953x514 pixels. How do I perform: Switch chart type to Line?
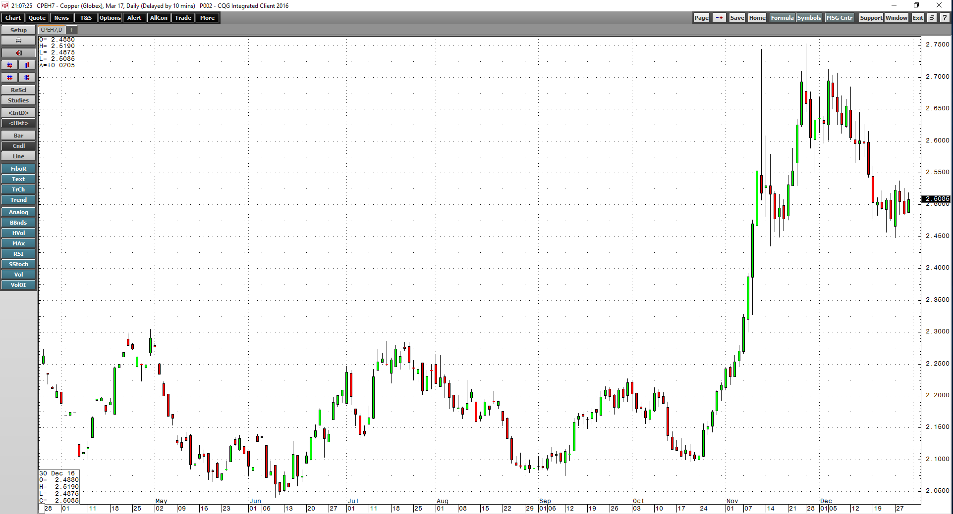[x=18, y=156]
